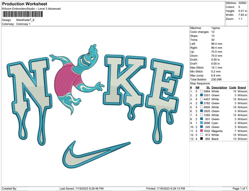Click the Zoom value '1:1'
This screenshot has width=249, height=191.
pyautogui.click(x=240, y=19)
